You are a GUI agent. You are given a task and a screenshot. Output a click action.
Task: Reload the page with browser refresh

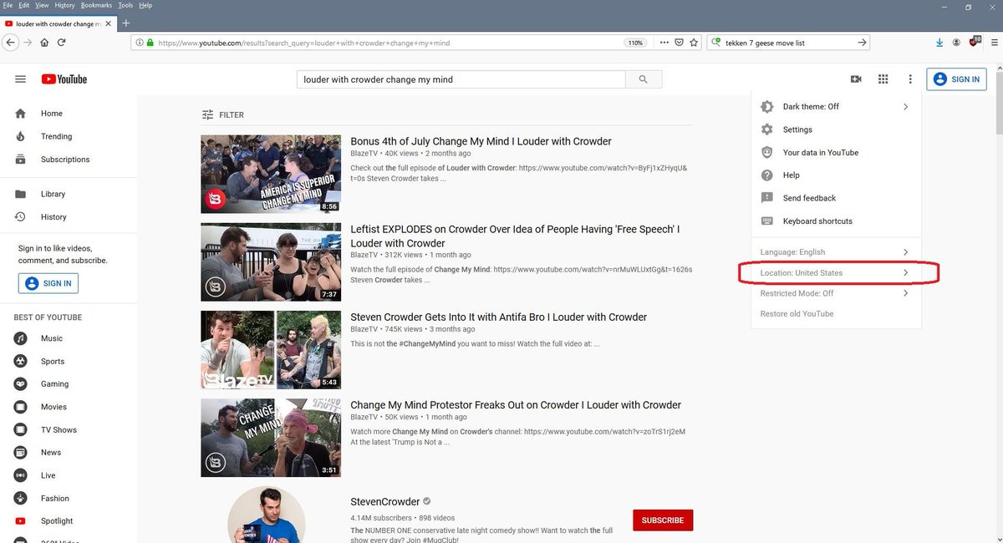[x=62, y=43]
